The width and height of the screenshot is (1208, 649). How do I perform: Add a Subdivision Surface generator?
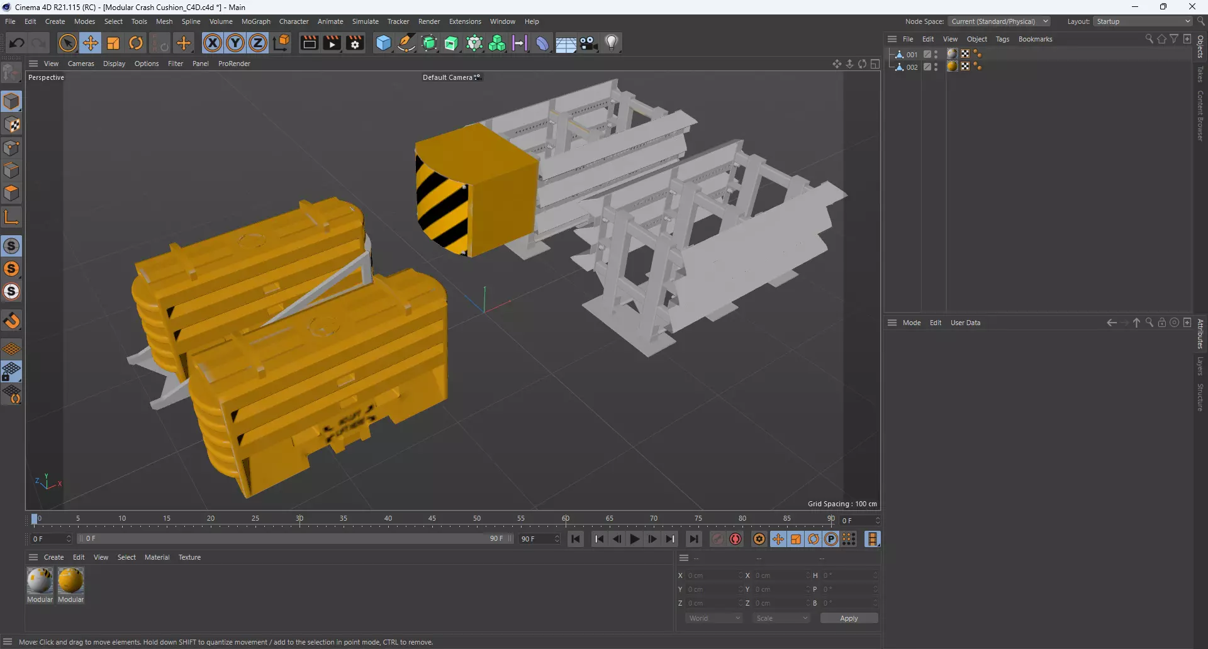pos(430,43)
